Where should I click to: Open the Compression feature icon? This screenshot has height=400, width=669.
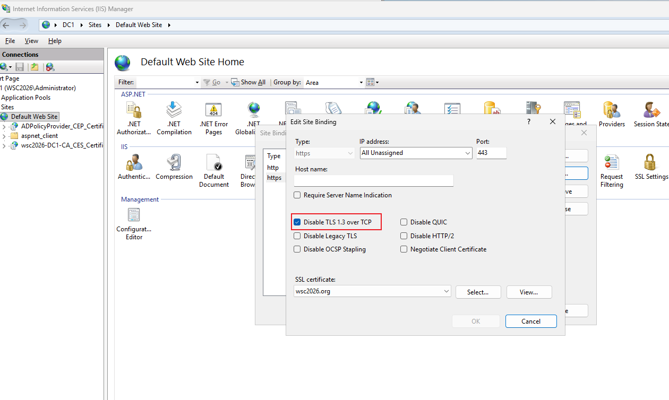tap(174, 167)
